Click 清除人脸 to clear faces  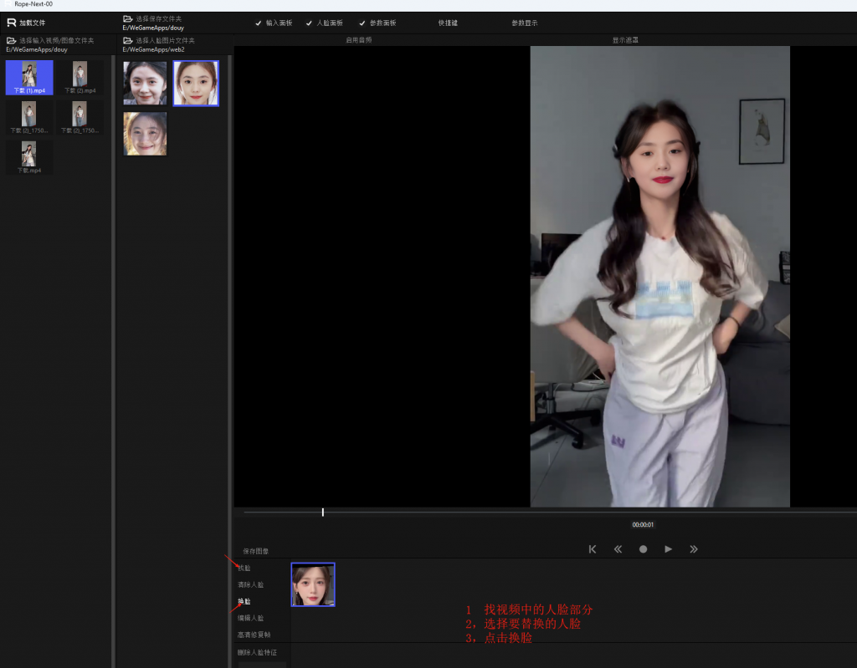click(x=250, y=584)
